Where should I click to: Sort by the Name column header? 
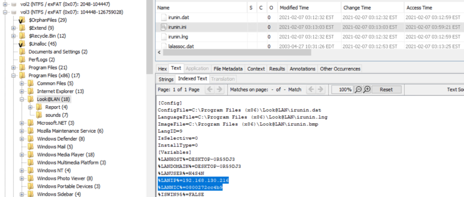point(201,8)
